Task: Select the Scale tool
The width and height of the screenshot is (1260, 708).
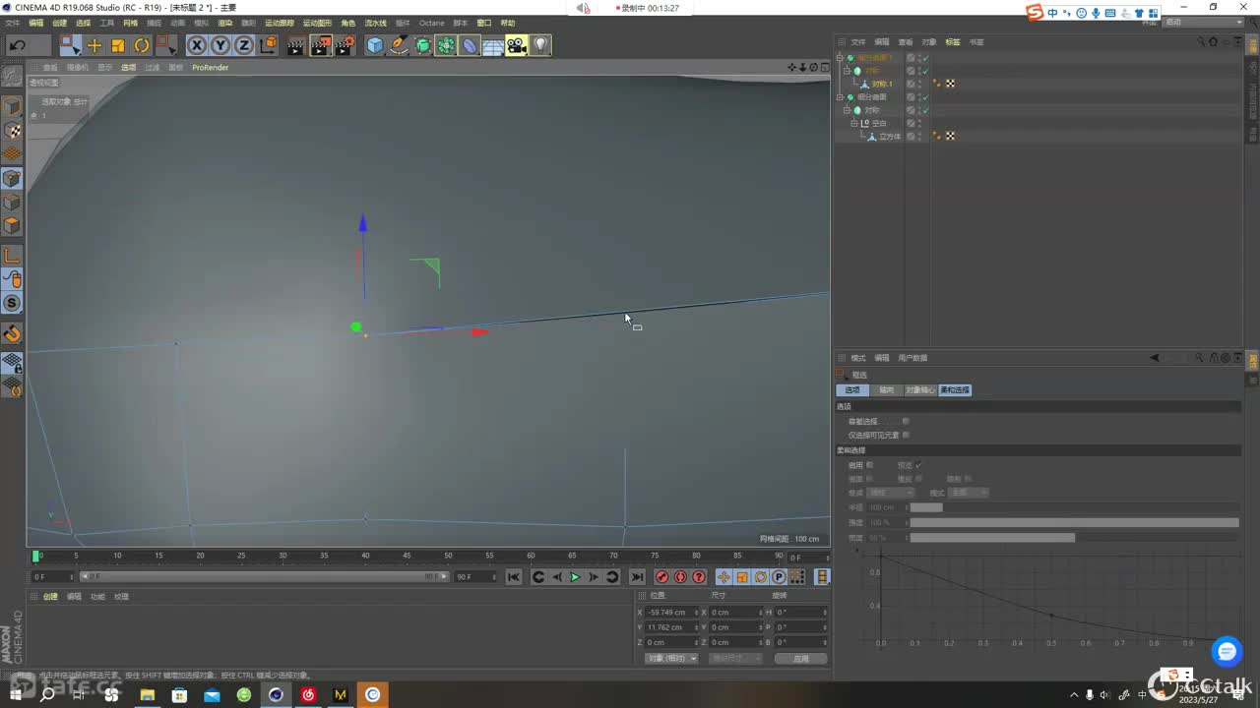Action: 118,45
